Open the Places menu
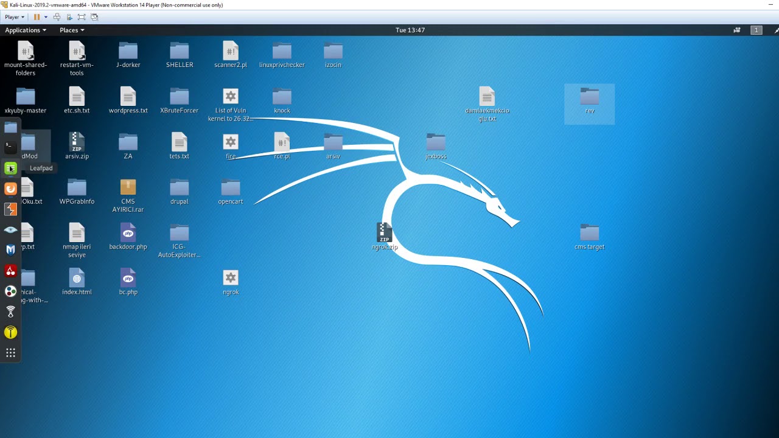 pos(72,30)
